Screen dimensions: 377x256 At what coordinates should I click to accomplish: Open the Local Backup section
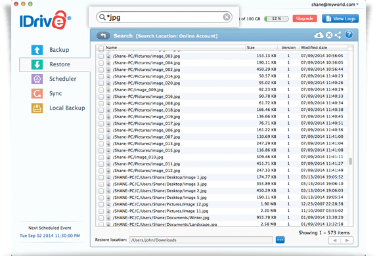click(67, 108)
